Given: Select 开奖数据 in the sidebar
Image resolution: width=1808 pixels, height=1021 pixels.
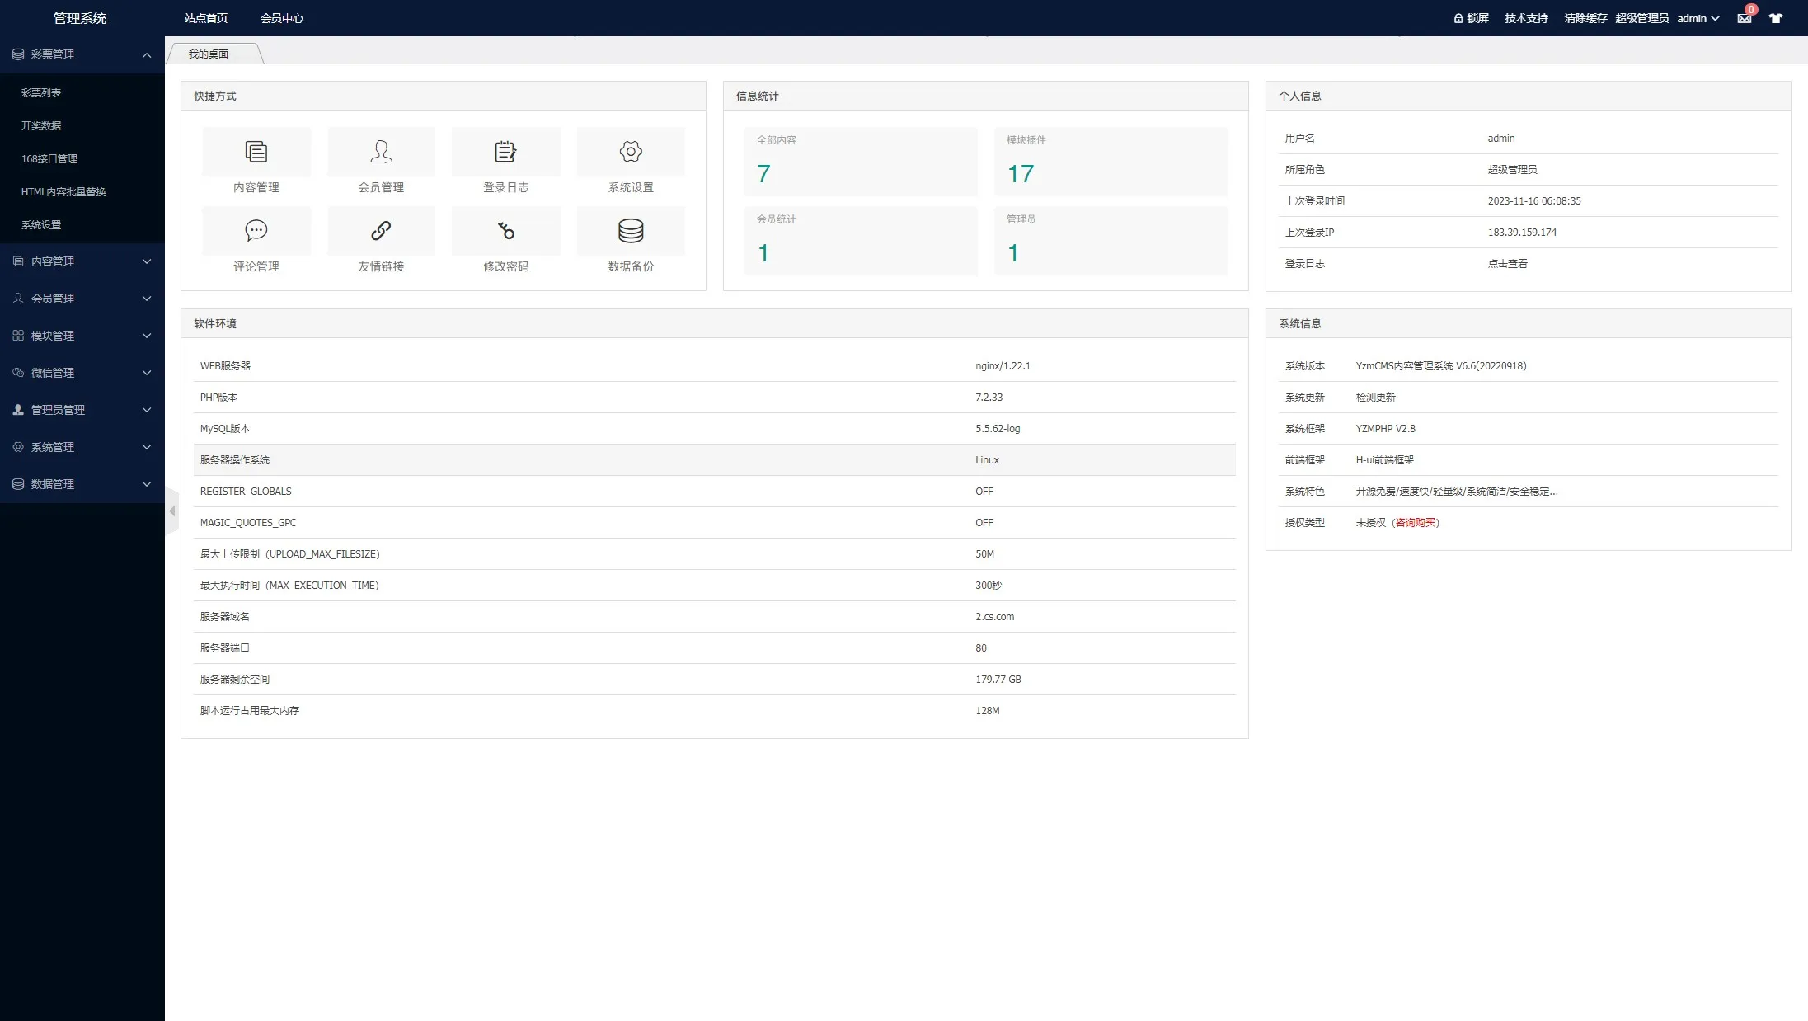Looking at the screenshot, I should coord(41,125).
